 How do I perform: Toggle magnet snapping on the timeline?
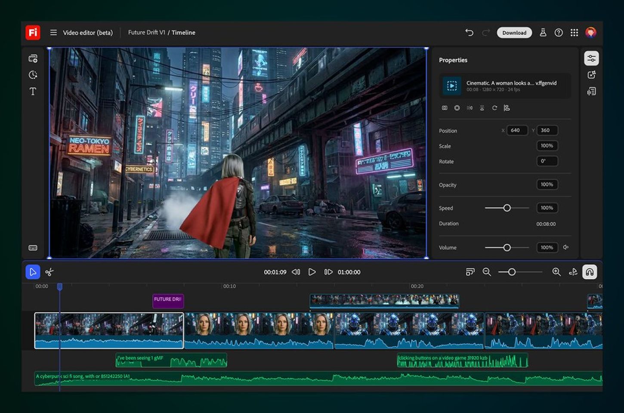(x=590, y=271)
